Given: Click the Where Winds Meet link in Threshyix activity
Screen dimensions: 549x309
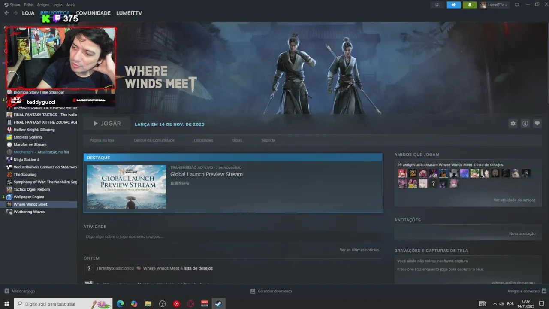Looking at the screenshot, I should tap(161, 268).
